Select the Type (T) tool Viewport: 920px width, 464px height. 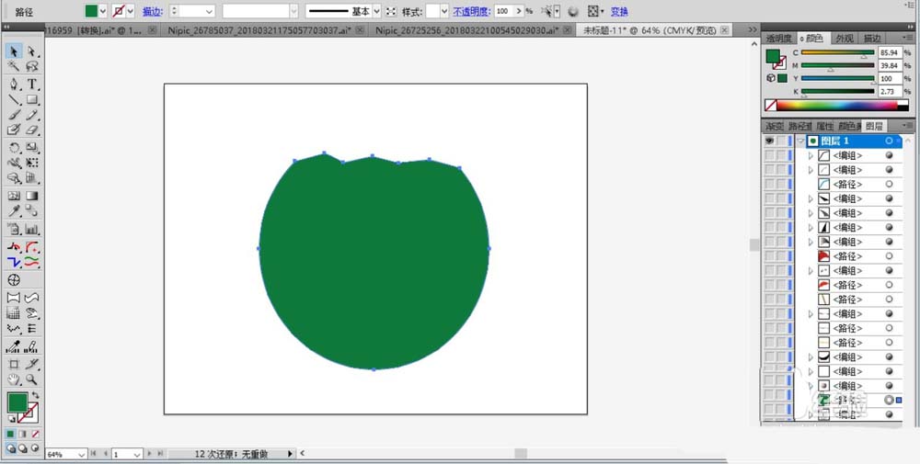point(32,85)
